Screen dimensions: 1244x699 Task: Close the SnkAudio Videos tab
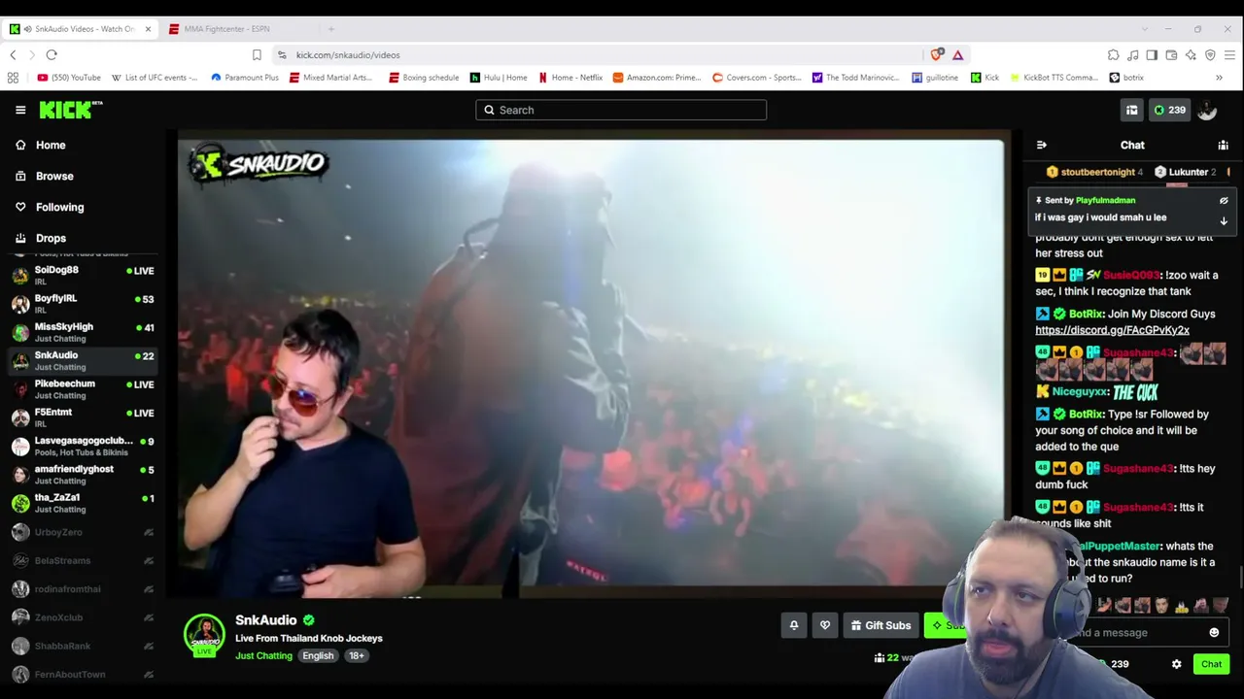[x=148, y=29]
